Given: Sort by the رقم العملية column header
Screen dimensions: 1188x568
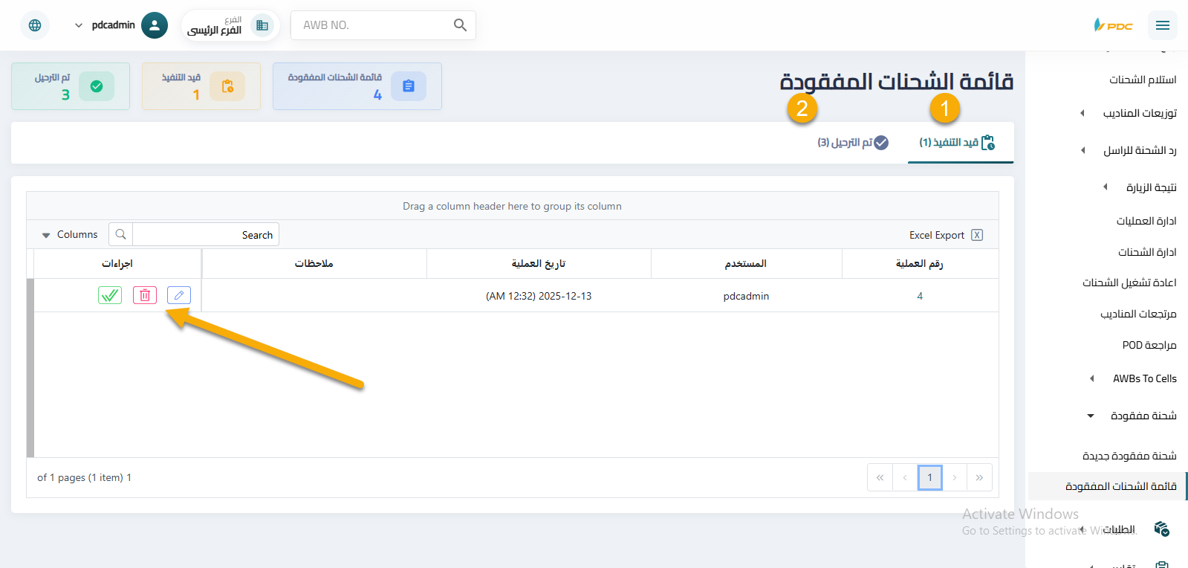Looking at the screenshot, I should pos(920,264).
